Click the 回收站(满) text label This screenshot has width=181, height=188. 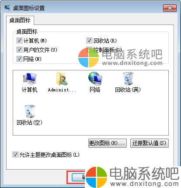[x=128, y=90]
